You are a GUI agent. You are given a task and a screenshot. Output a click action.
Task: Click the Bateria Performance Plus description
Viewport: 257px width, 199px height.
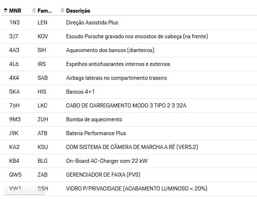(96, 133)
